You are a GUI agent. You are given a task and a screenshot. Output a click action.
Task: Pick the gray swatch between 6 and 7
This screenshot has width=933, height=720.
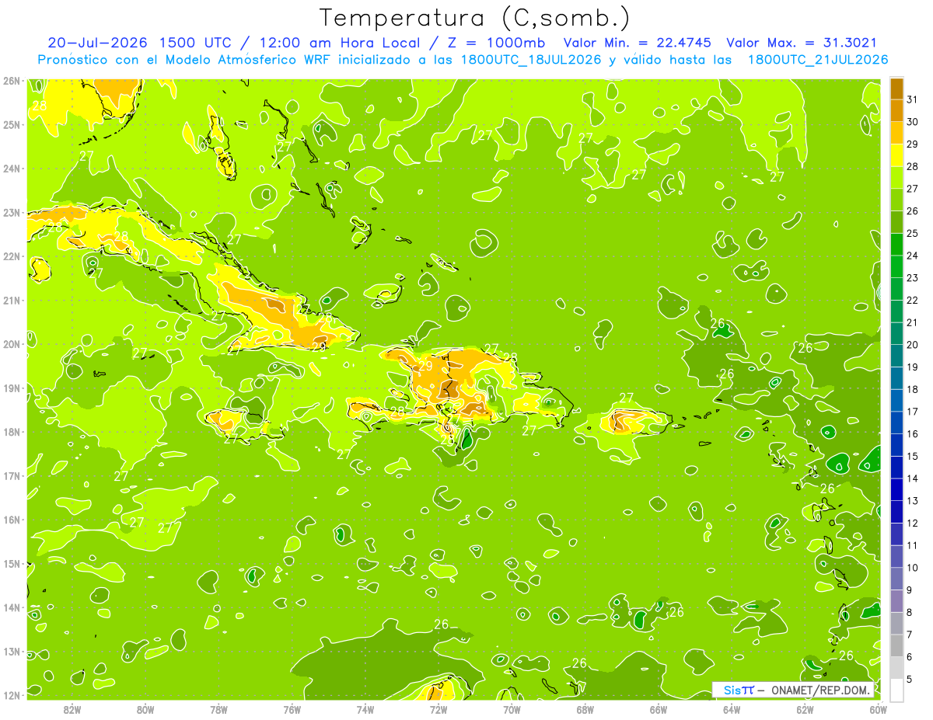pyautogui.click(x=896, y=645)
